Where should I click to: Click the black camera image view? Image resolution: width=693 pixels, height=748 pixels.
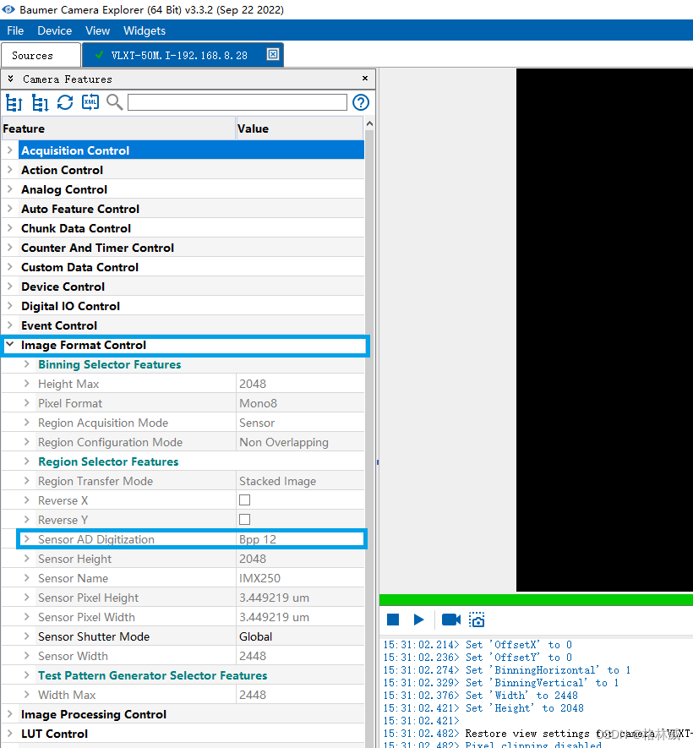604,330
